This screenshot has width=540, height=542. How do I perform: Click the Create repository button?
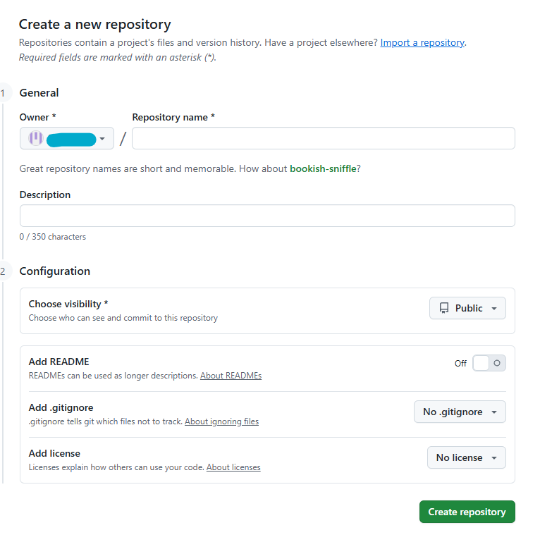point(467,512)
